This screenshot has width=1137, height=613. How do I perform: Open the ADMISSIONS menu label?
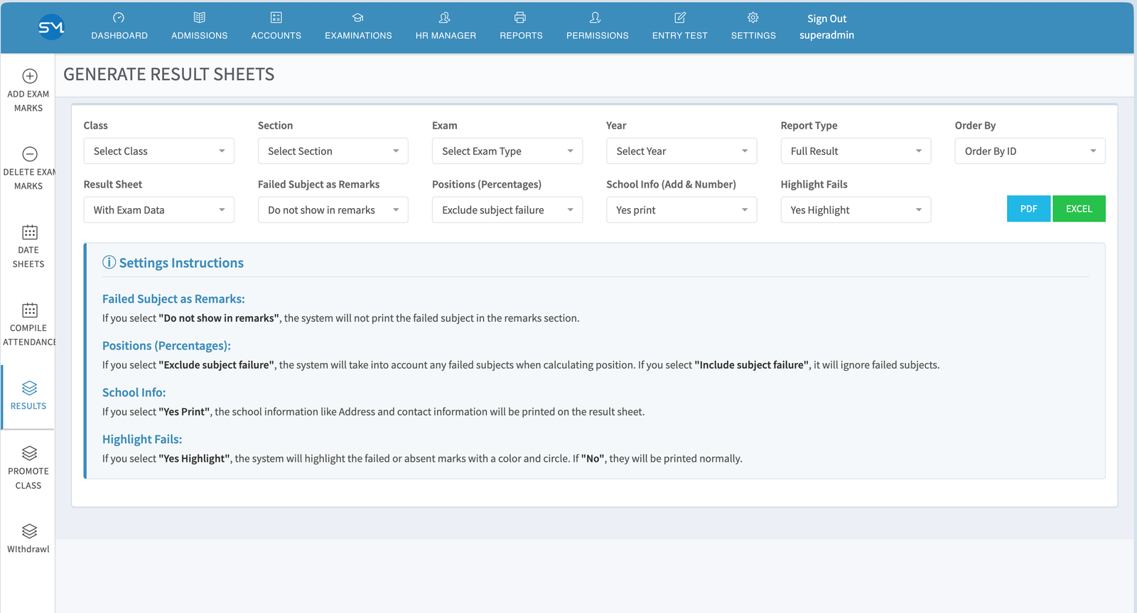click(200, 36)
